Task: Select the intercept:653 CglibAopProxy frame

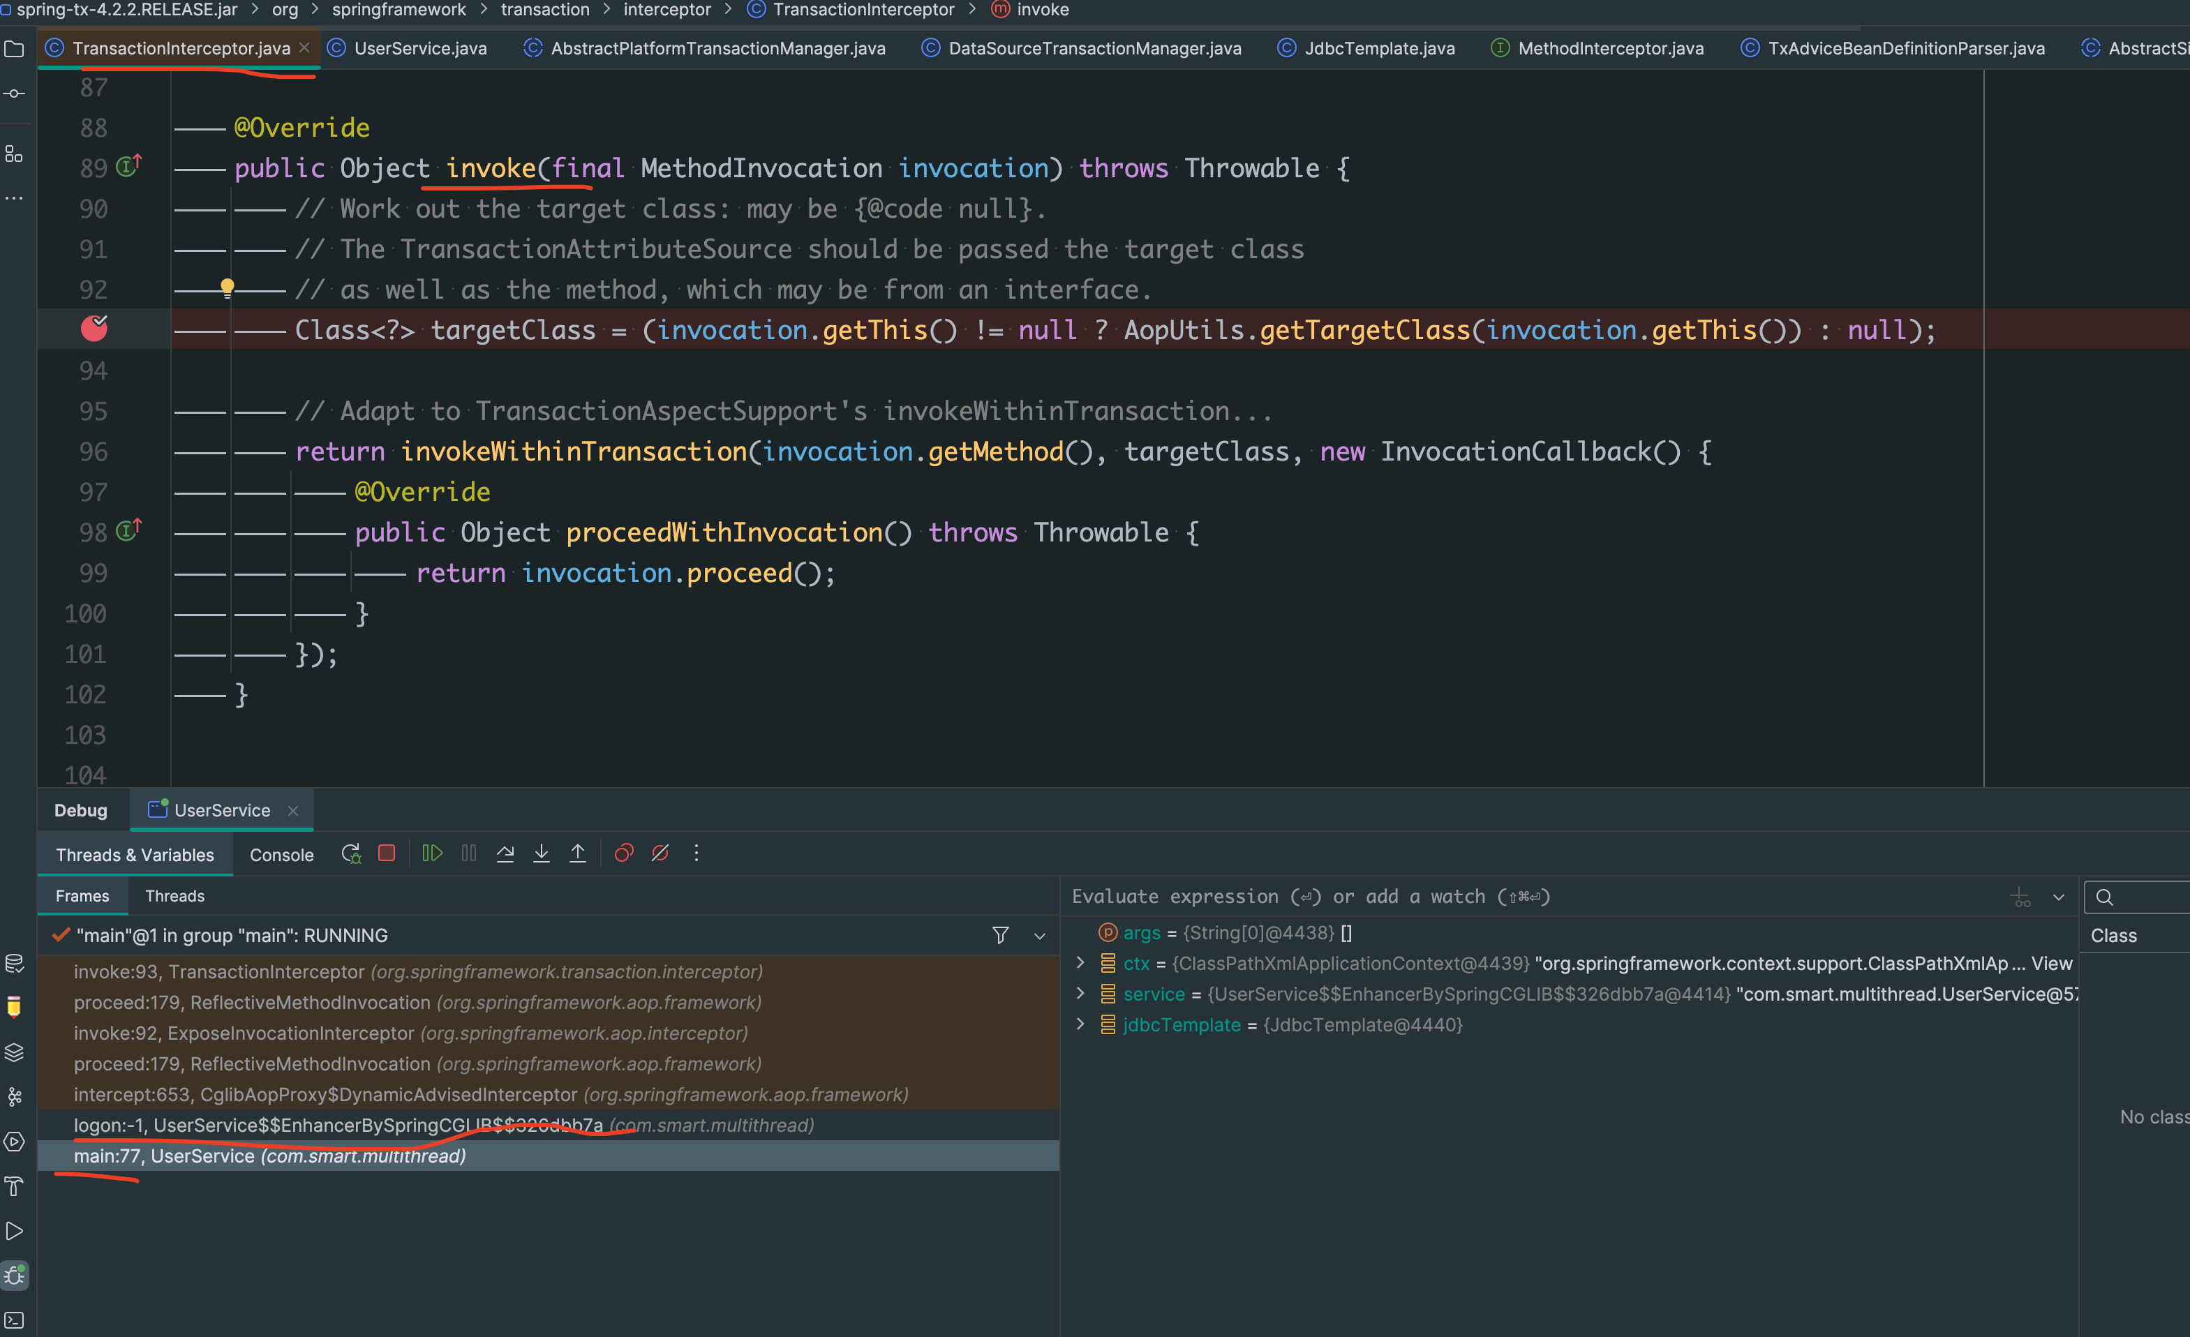Action: pyautogui.click(x=549, y=1094)
